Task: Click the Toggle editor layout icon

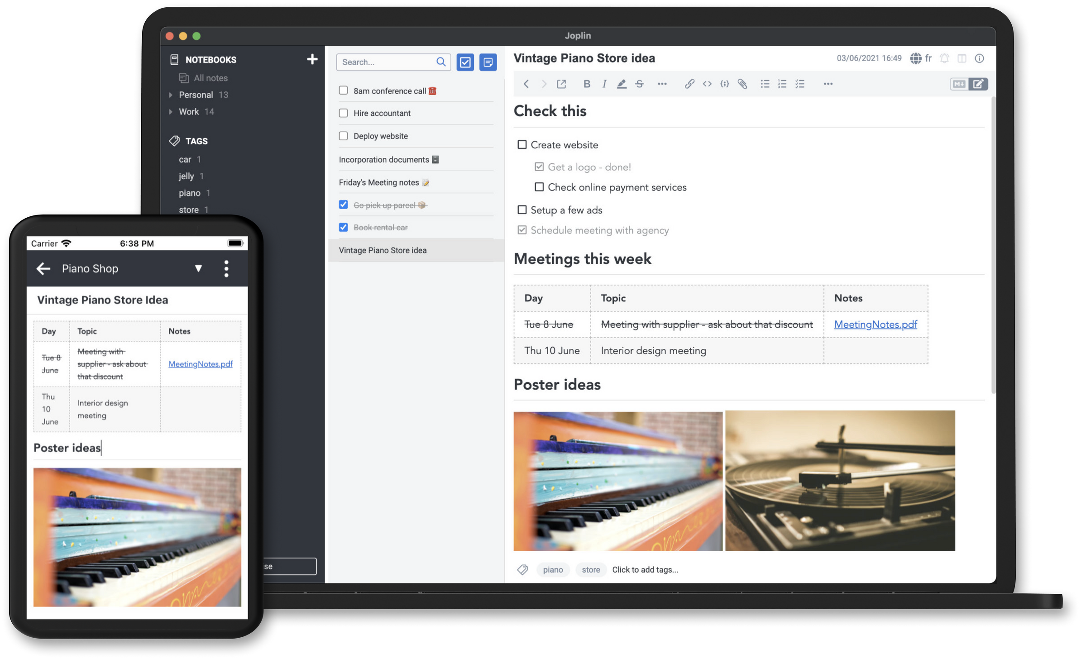Action: pyautogui.click(x=979, y=83)
